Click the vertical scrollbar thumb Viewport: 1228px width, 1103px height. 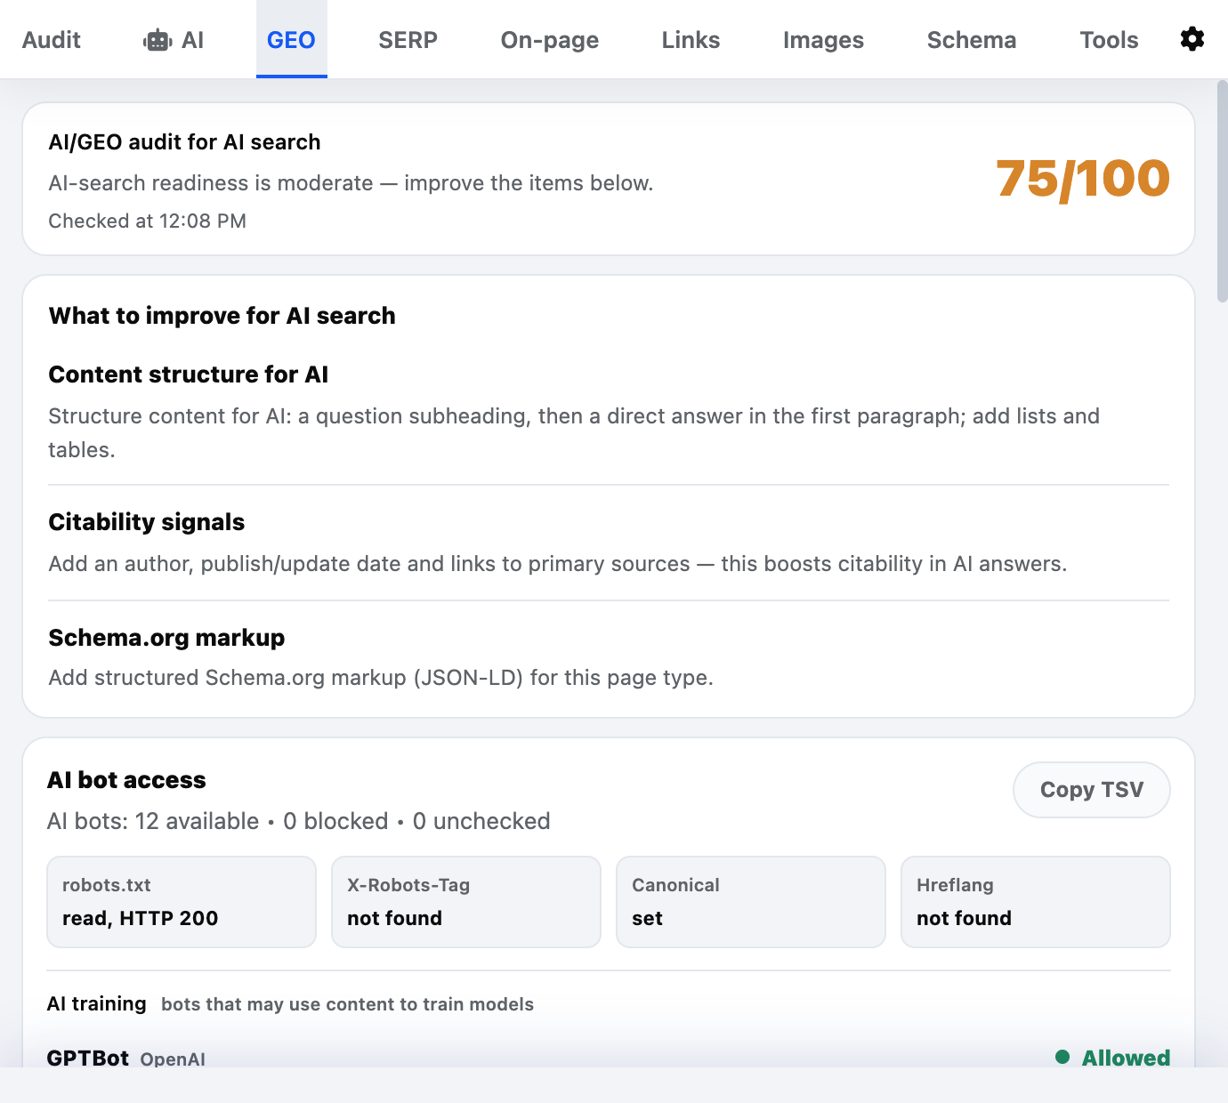point(1222,191)
